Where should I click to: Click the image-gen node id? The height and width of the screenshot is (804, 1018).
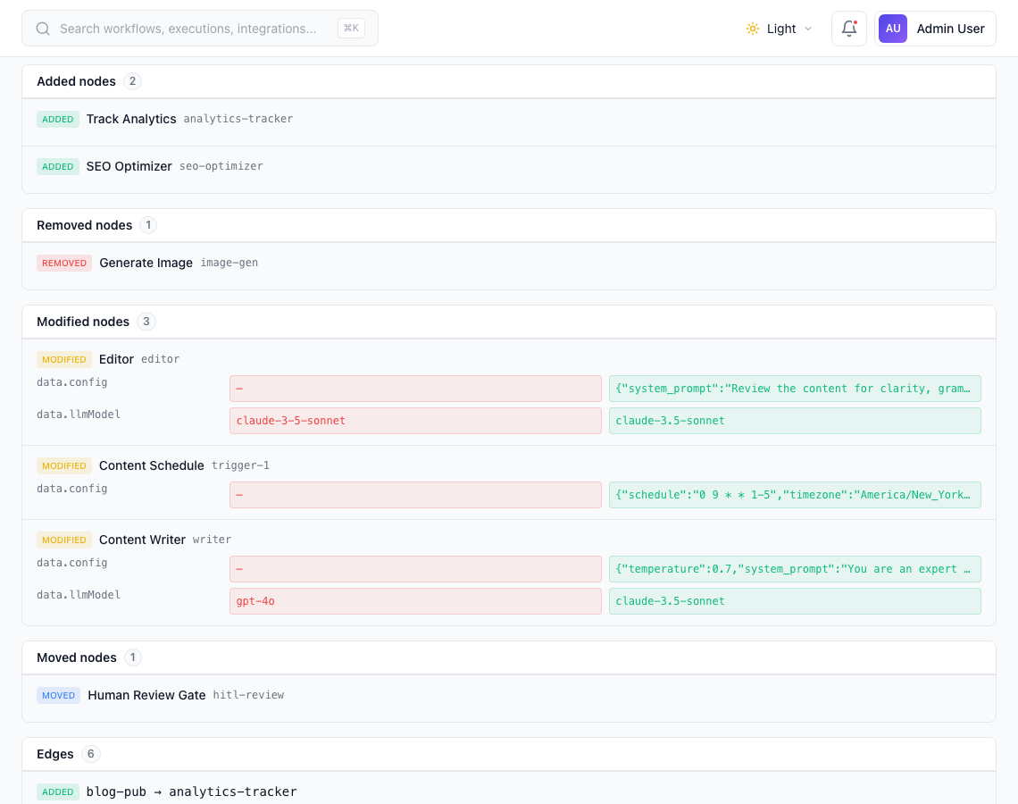229,263
